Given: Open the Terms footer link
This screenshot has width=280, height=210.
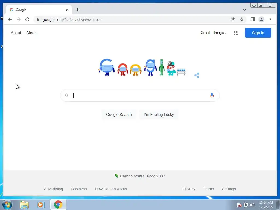Looking at the screenshot, I should [x=209, y=189].
